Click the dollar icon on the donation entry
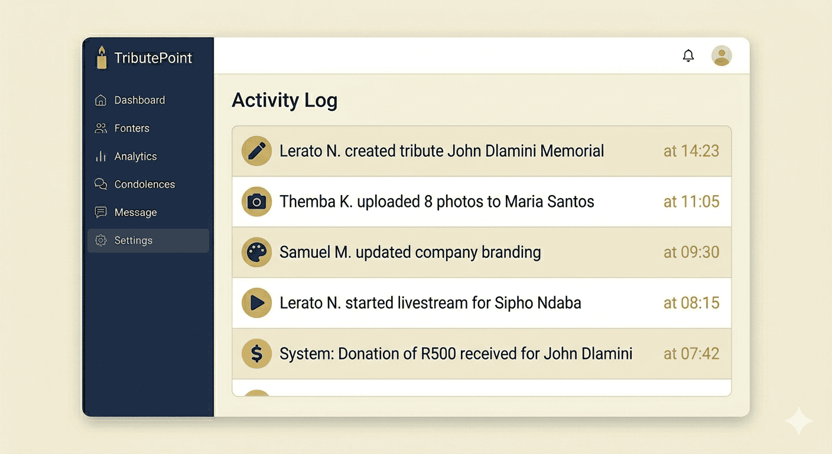 [x=256, y=354]
